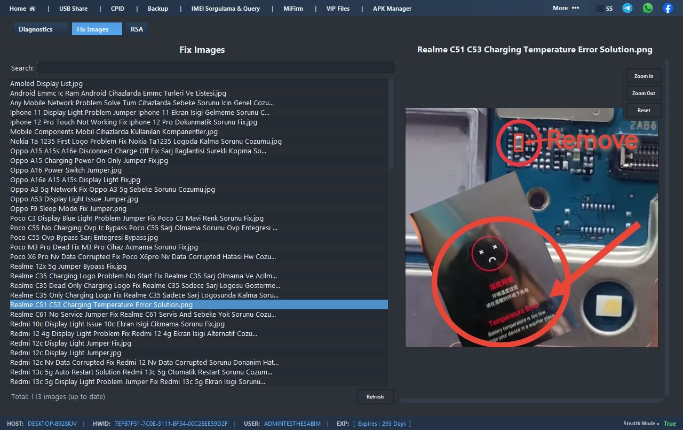
Task: Open the APK Manager menu
Action: coord(392,9)
